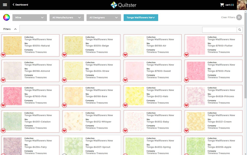Toggle favorite heart on Tonga-B7900-Flutter

[186, 55]
